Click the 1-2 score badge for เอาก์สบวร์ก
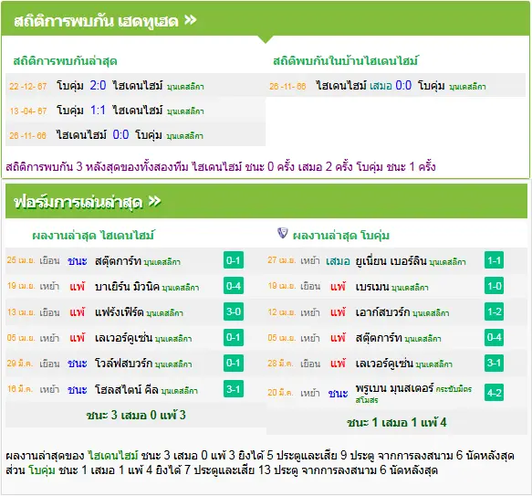Screen dimensions: 532x496 point(494,311)
